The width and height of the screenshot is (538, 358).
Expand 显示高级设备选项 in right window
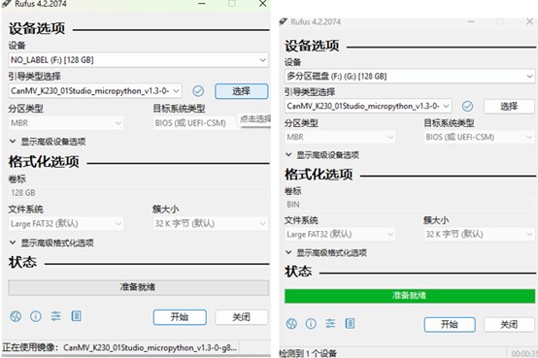(x=322, y=155)
